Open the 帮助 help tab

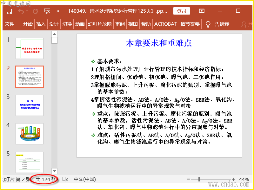pos(146,24)
